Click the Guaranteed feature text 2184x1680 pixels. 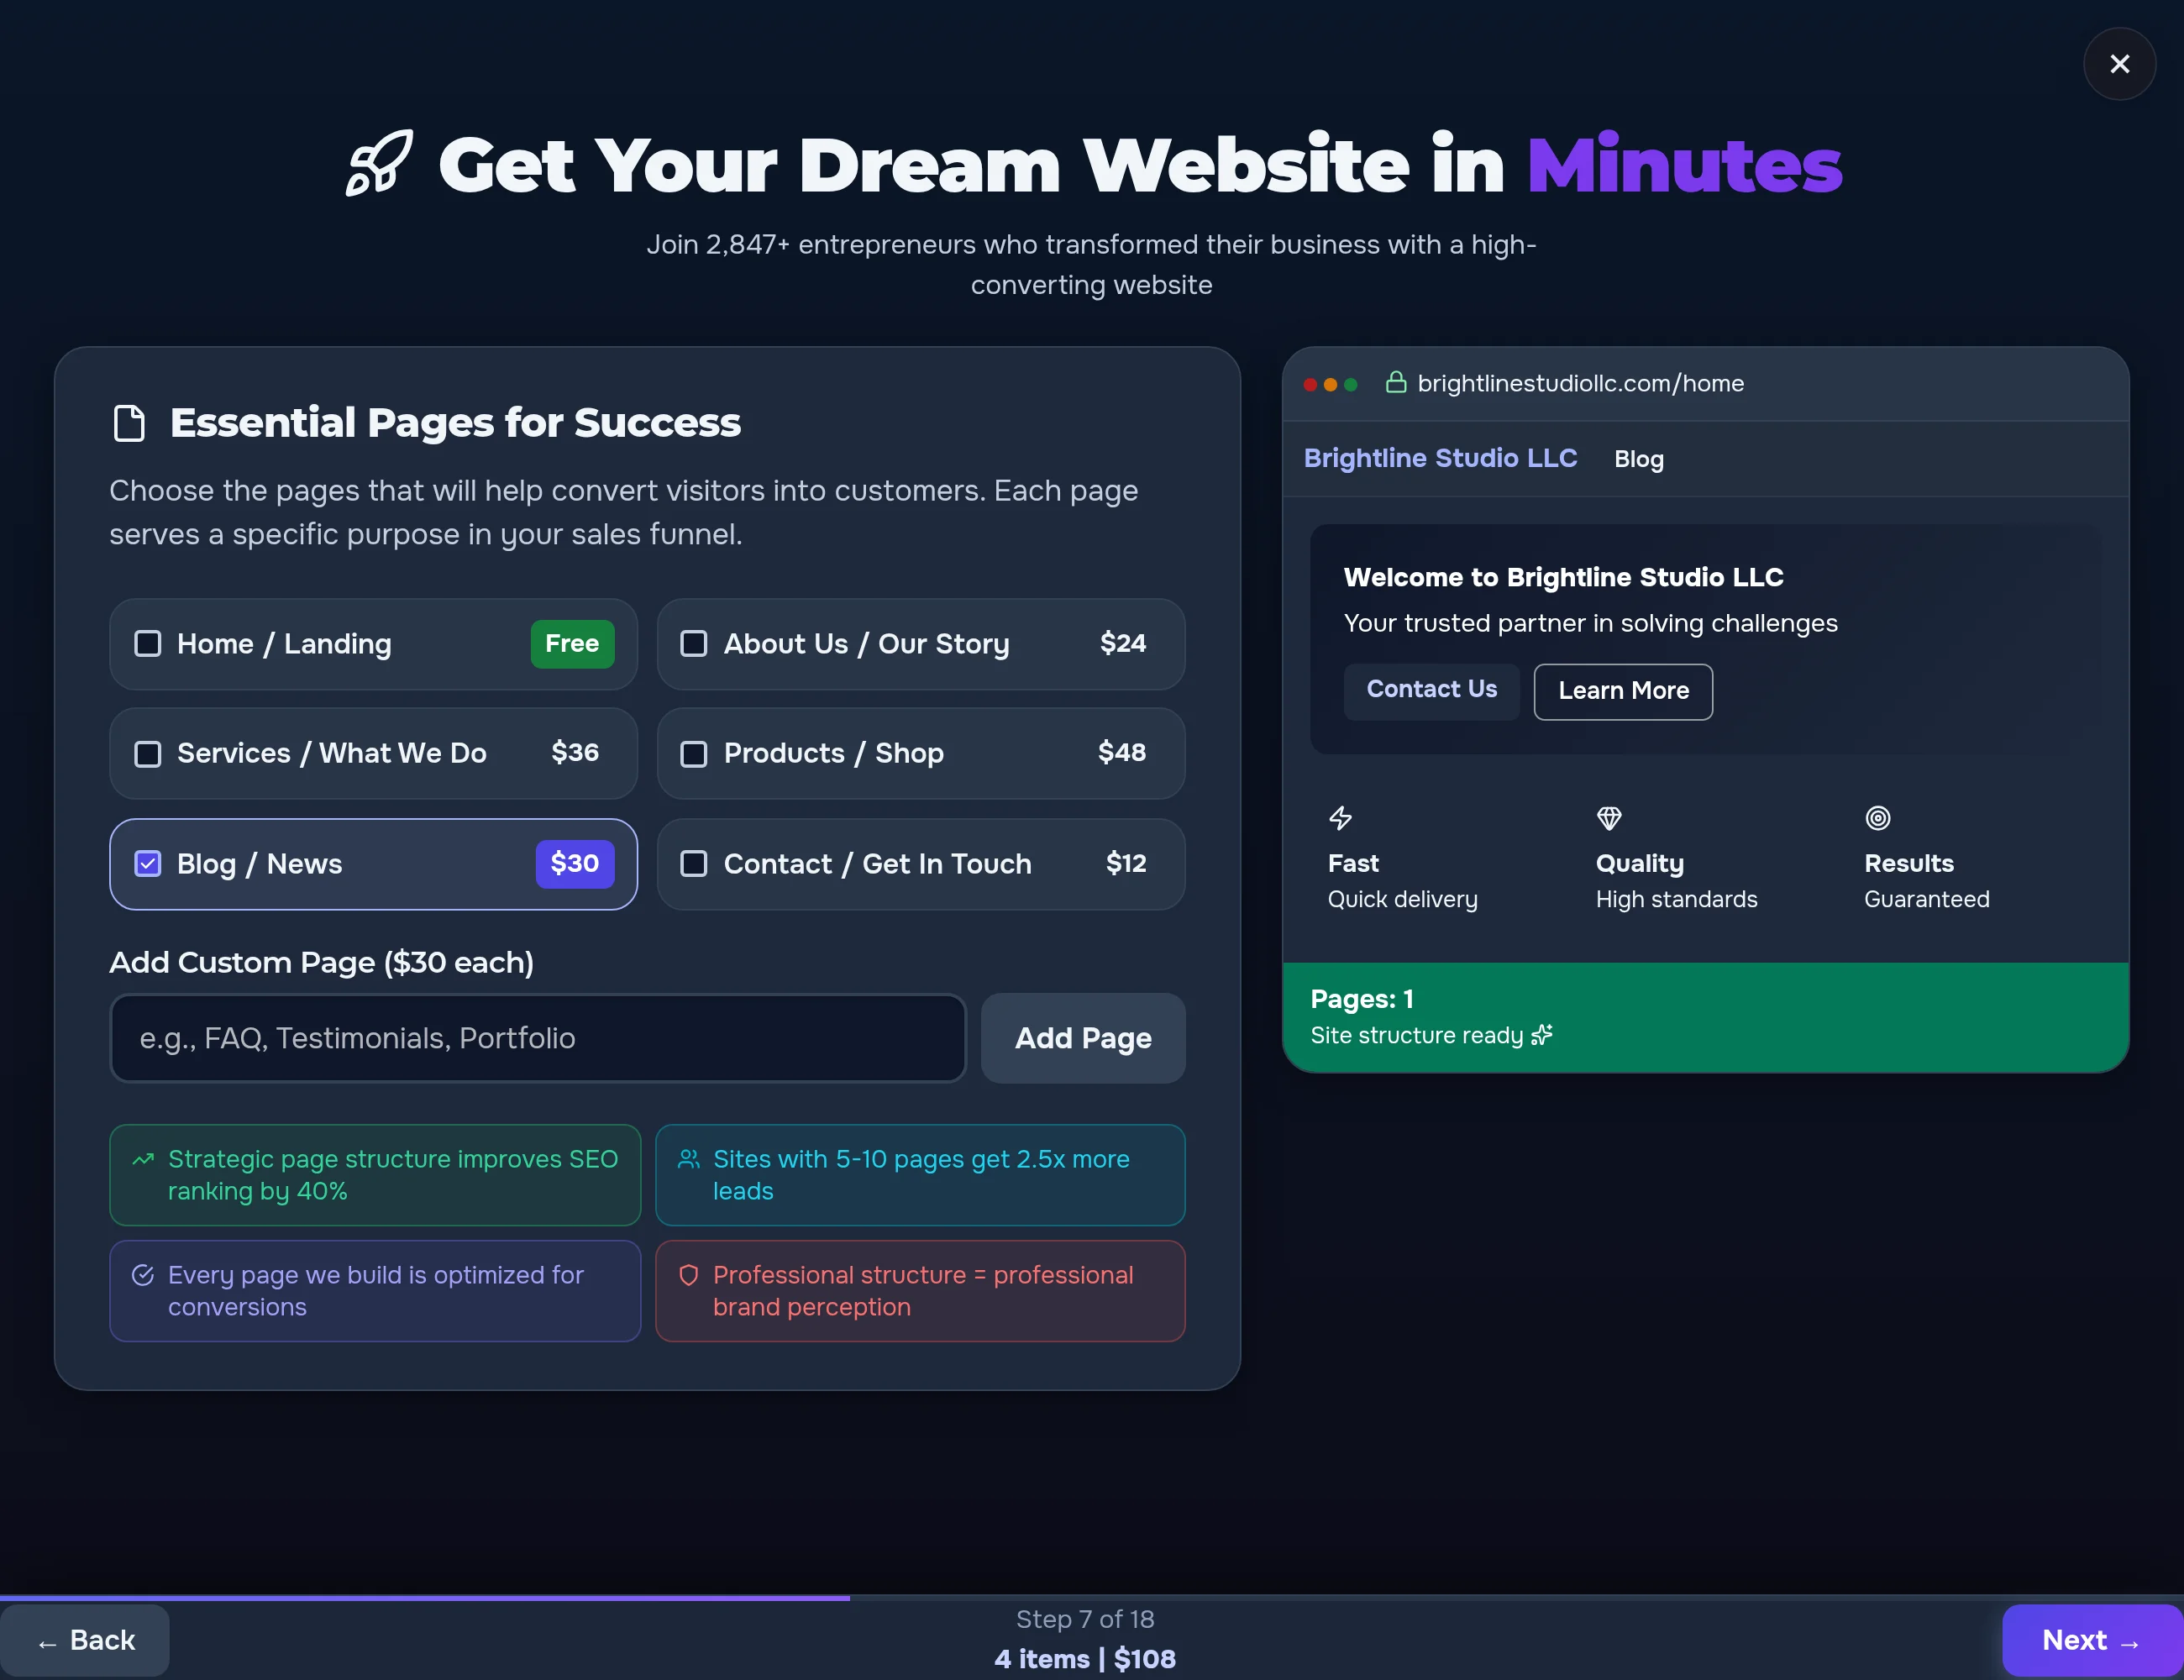1926,899
